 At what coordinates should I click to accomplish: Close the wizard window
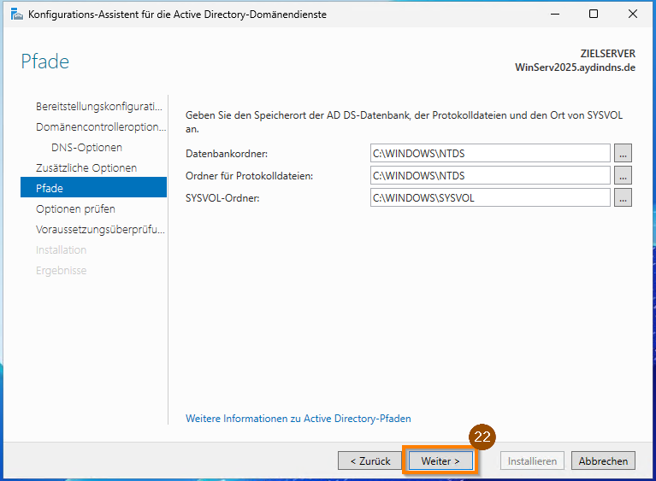[633, 14]
